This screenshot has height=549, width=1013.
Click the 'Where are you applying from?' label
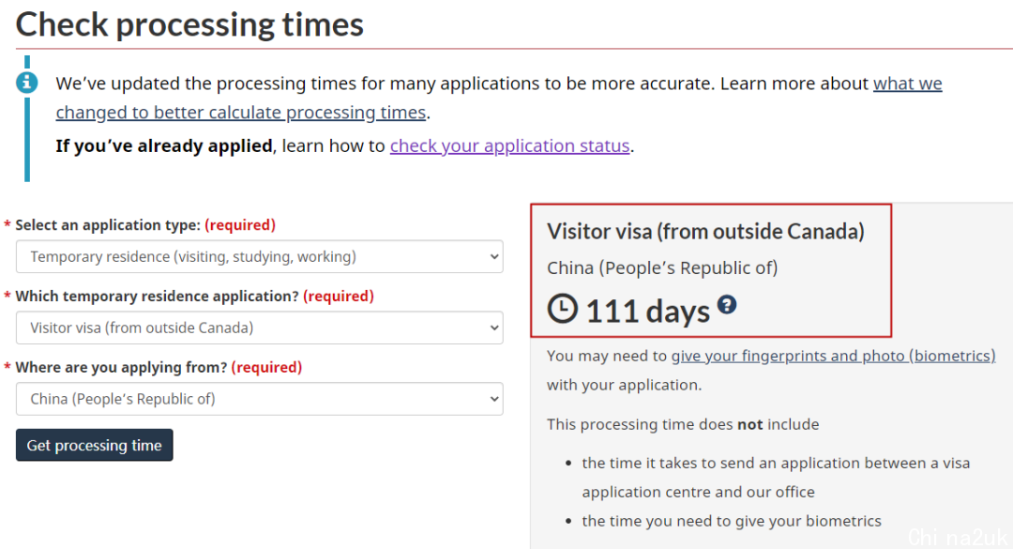121,367
